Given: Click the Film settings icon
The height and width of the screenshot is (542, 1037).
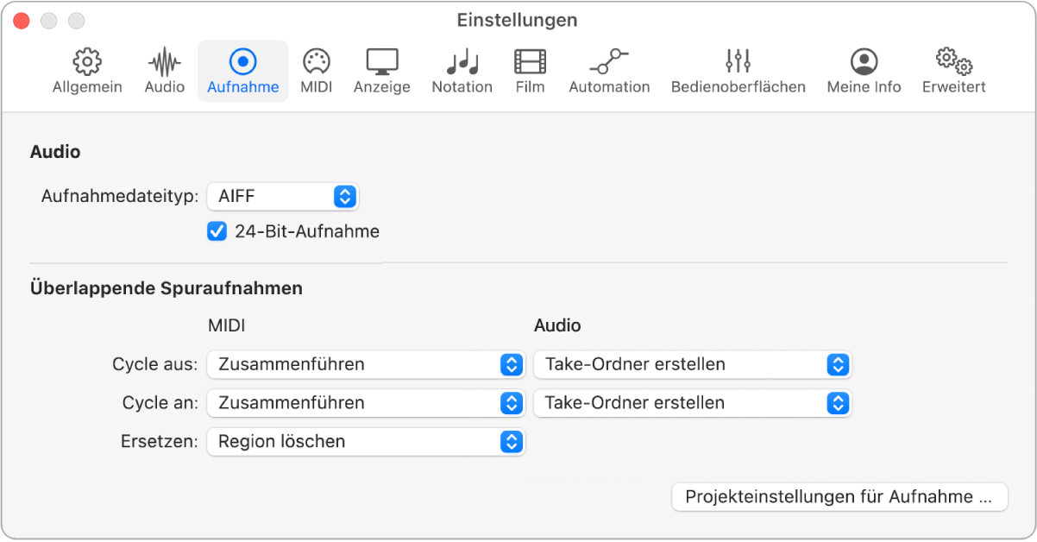Looking at the screenshot, I should coord(529,71).
